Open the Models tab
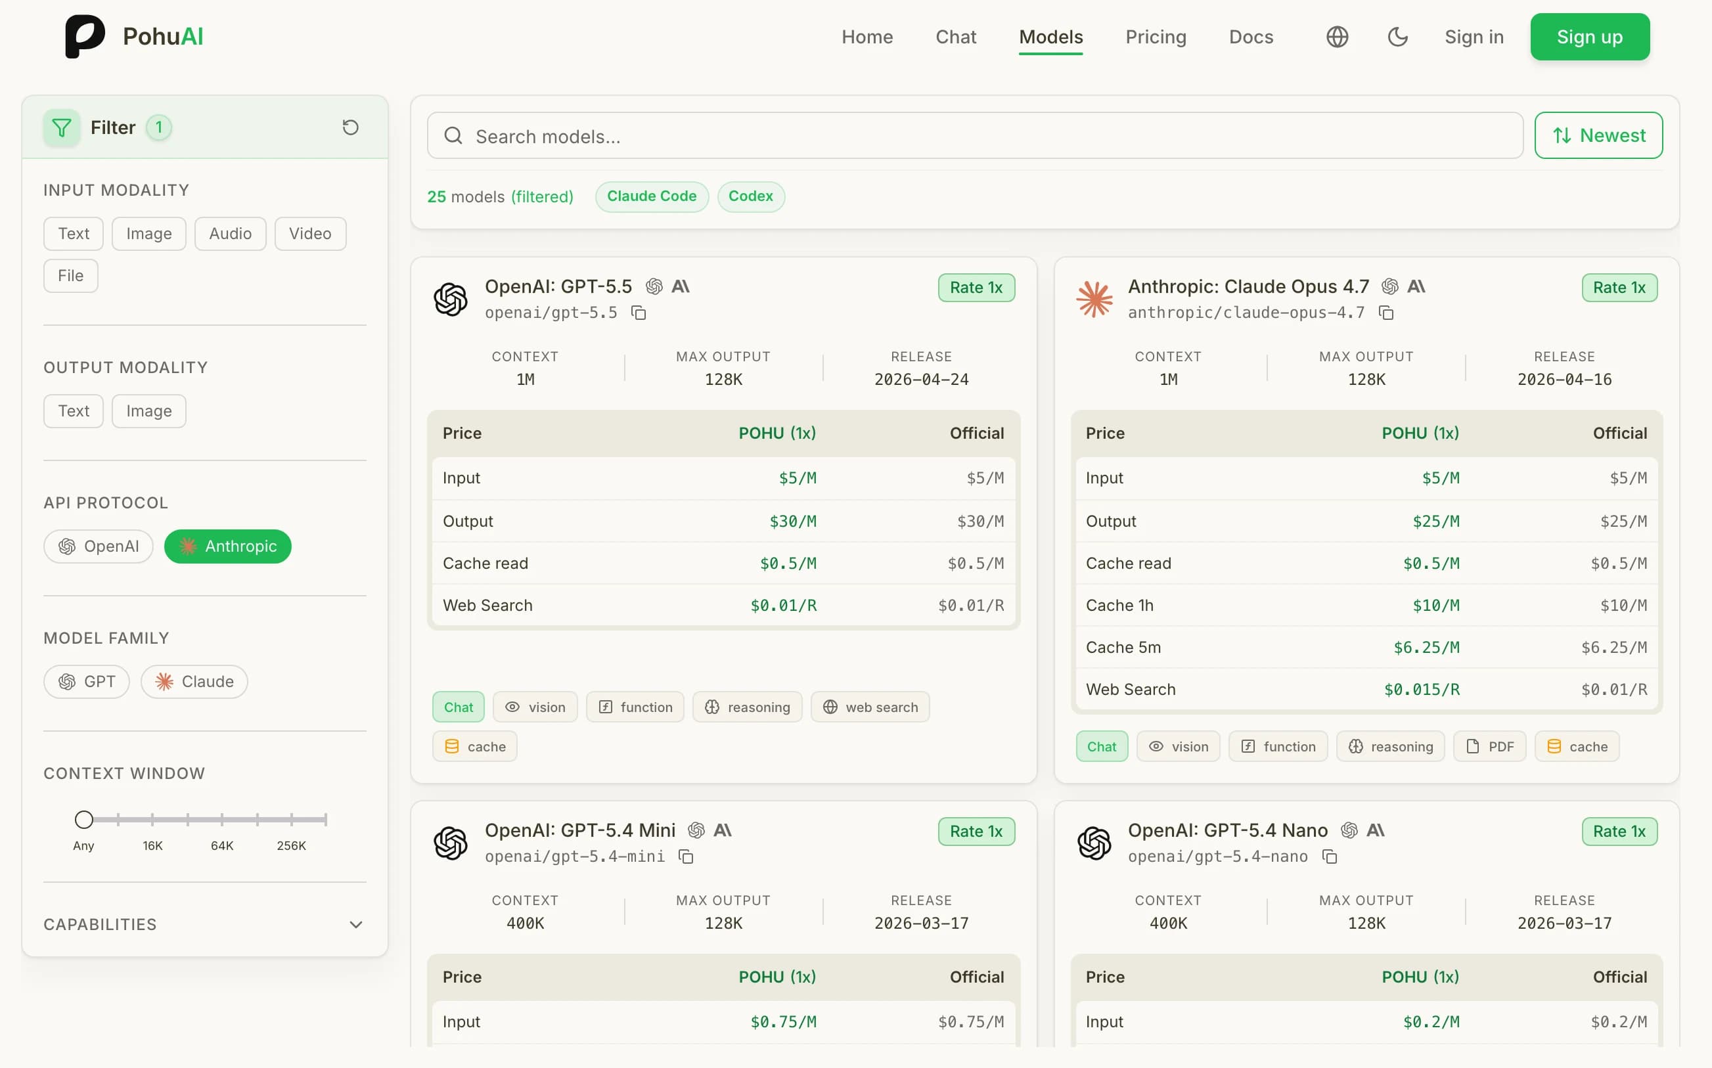The image size is (1712, 1068). tap(1050, 37)
